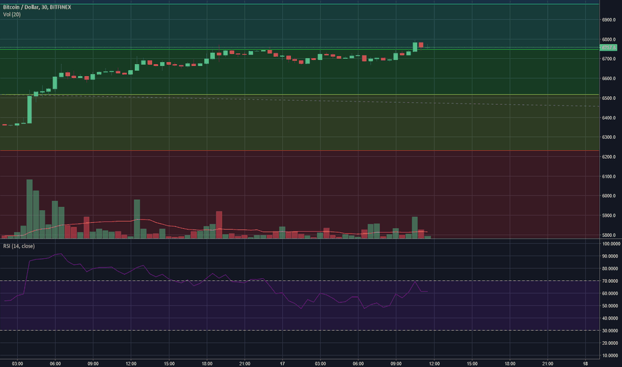
Task: Click the green current price tag 6757.8
Action: 609,47
